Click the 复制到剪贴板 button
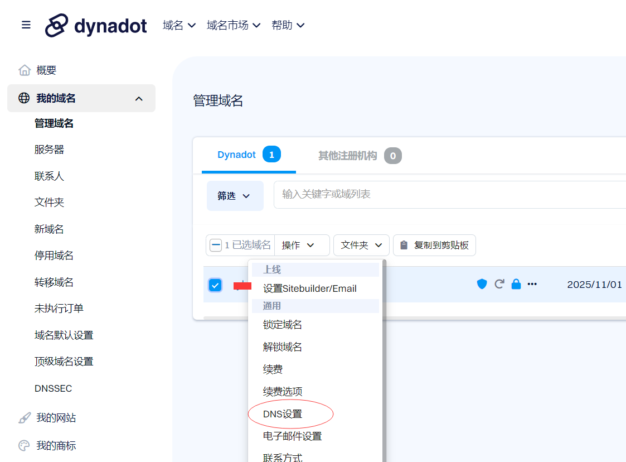The width and height of the screenshot is (626, 462). click(434, 245)
